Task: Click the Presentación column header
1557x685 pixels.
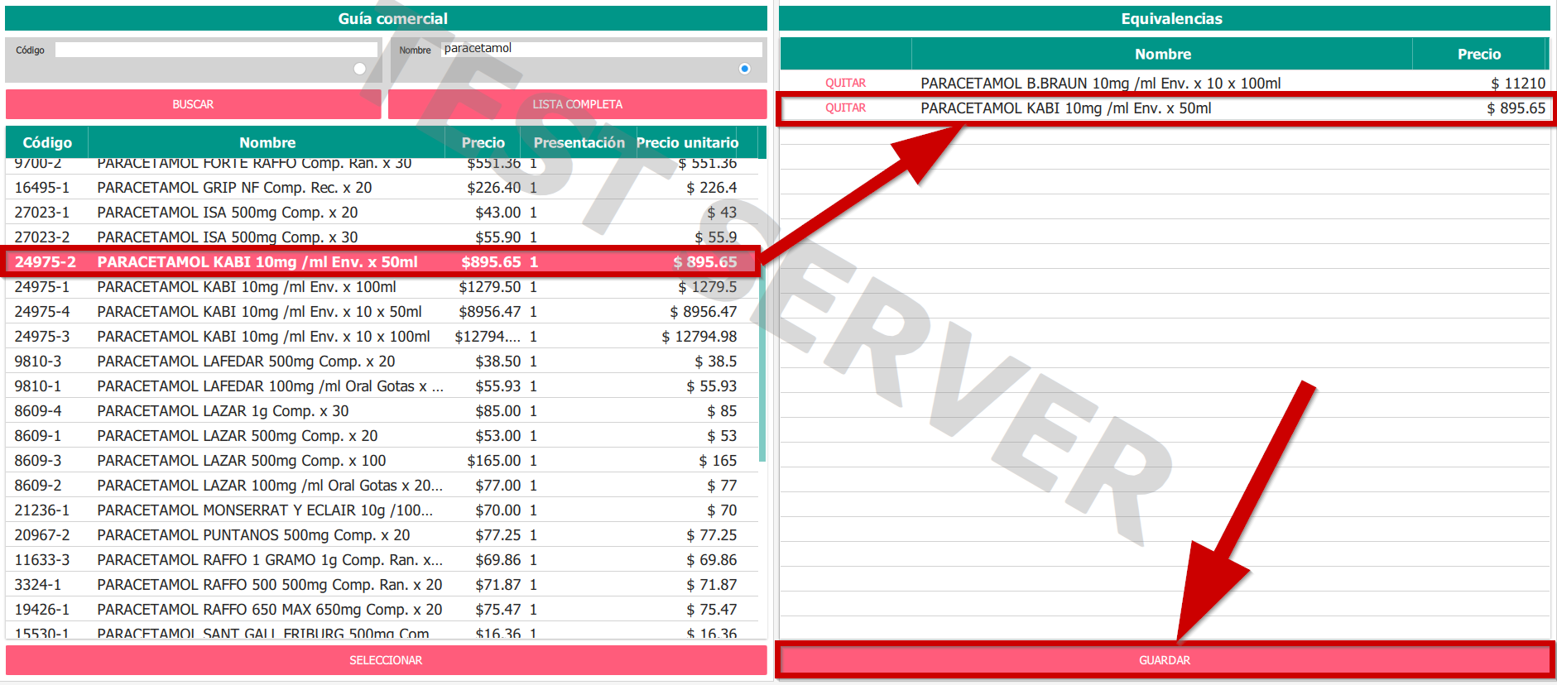Action: [579, 142]
